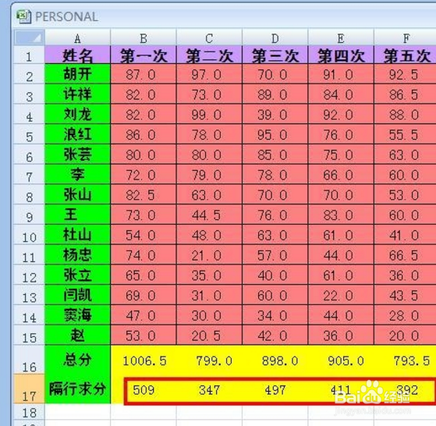Select the name cell 张立
436x426 pixels.
click(x=77, y=275)
